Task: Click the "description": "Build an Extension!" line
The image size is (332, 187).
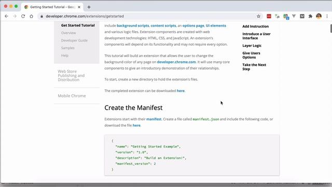Action: pos(151,158)
